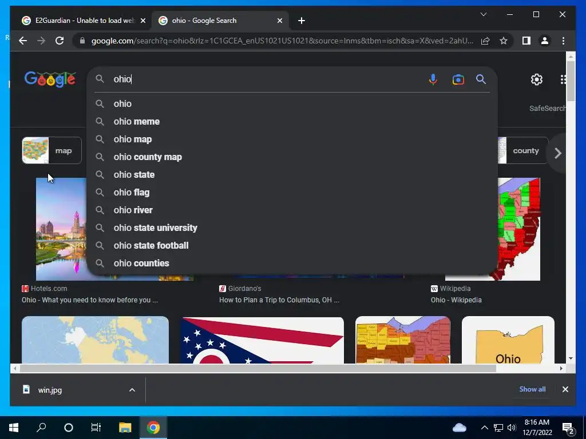This screenshot has height=439, width=586.
Task: Close the downloads bar
Action: point(565,389)
